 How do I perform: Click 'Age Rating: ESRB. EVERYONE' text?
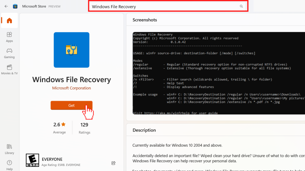(61, 165)
